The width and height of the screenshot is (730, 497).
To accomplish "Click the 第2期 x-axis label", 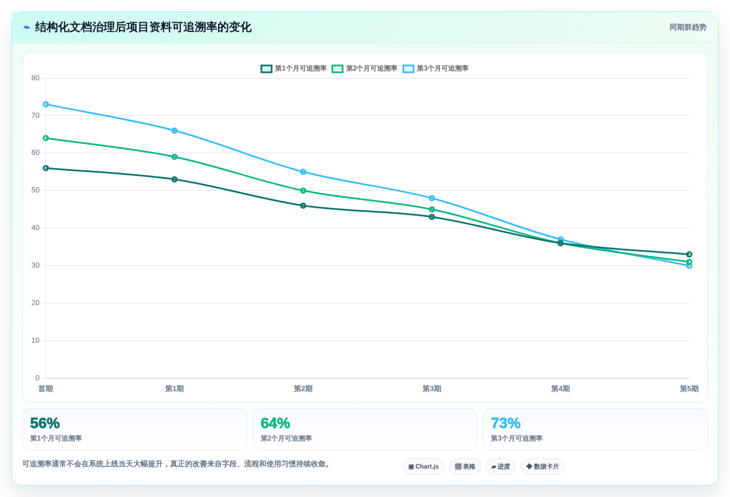I will point(303,389).
